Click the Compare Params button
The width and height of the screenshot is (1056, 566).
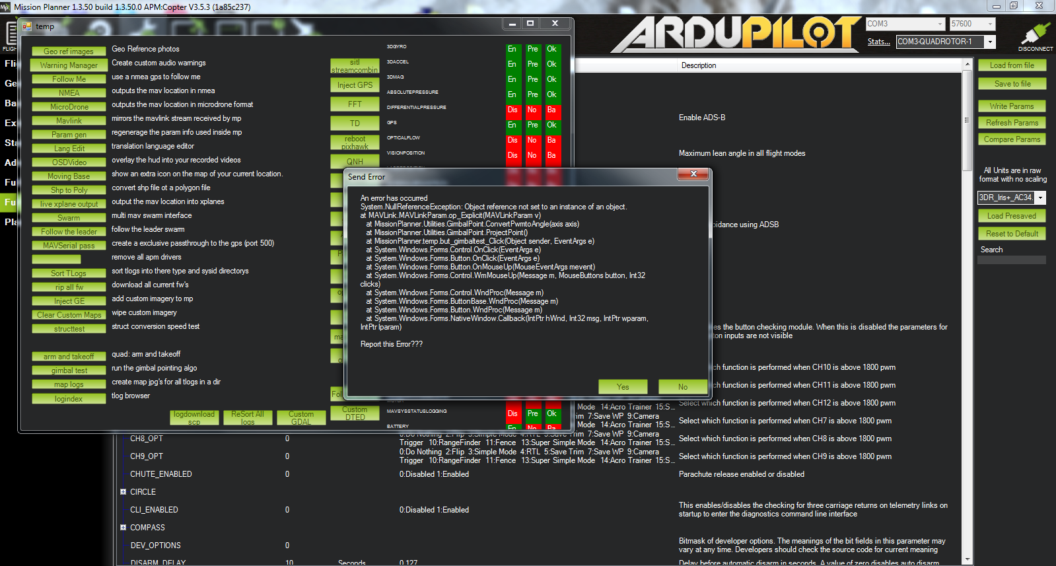tap(1012, 139)
